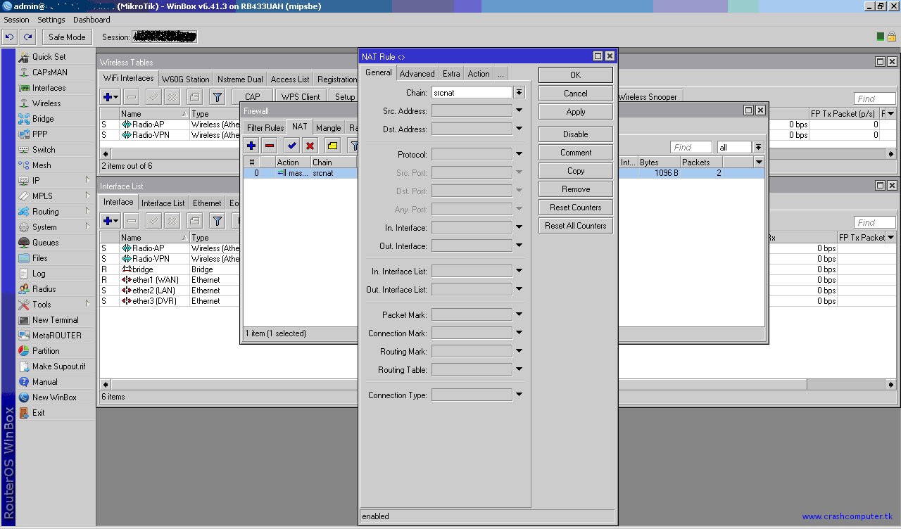Click Disable button in NAT Rule
This screenshot has height=529, width=901.
click(x=575, y=134)
